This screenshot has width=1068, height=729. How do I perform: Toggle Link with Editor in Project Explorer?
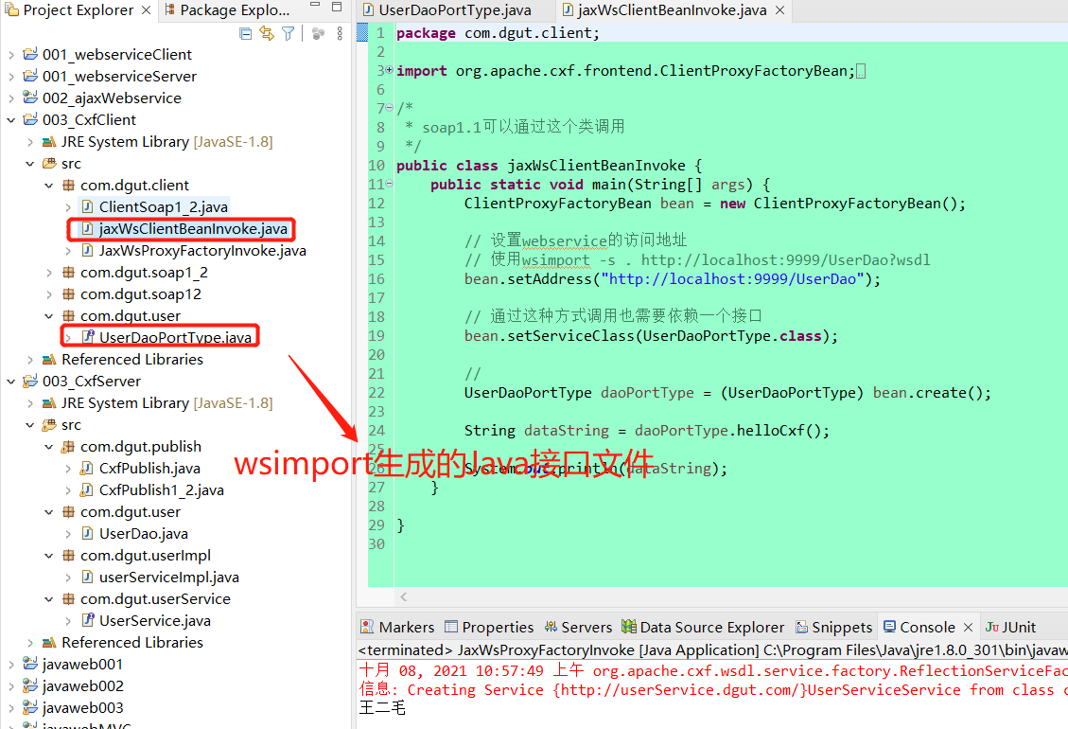pos(265,33)
